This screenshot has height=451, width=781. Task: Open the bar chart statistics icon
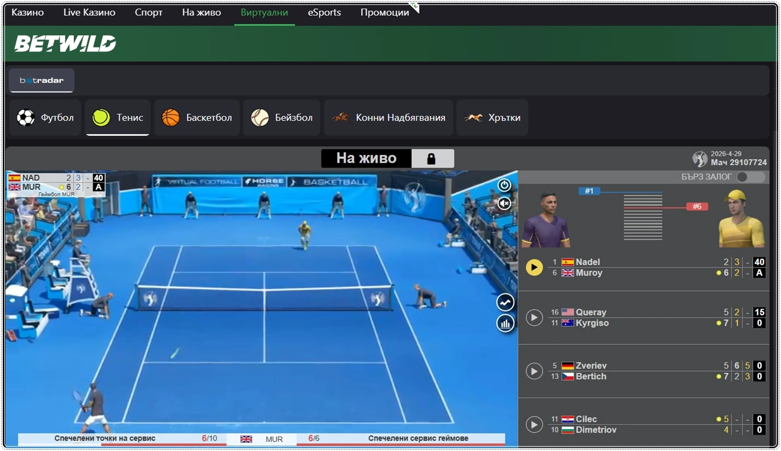[x=505, y=323]
